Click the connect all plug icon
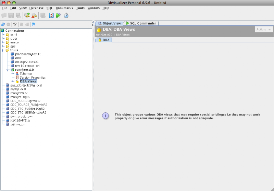This screenshot has width=274, height=191. [27, 15]
